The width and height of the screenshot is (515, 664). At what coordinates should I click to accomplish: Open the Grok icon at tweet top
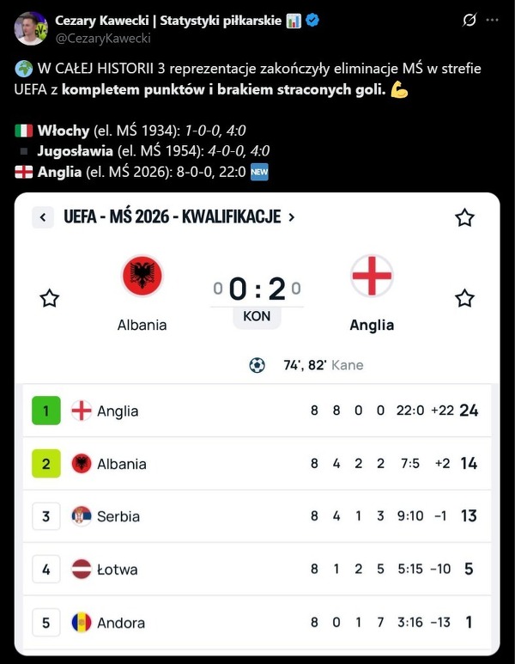coord(470,21)
